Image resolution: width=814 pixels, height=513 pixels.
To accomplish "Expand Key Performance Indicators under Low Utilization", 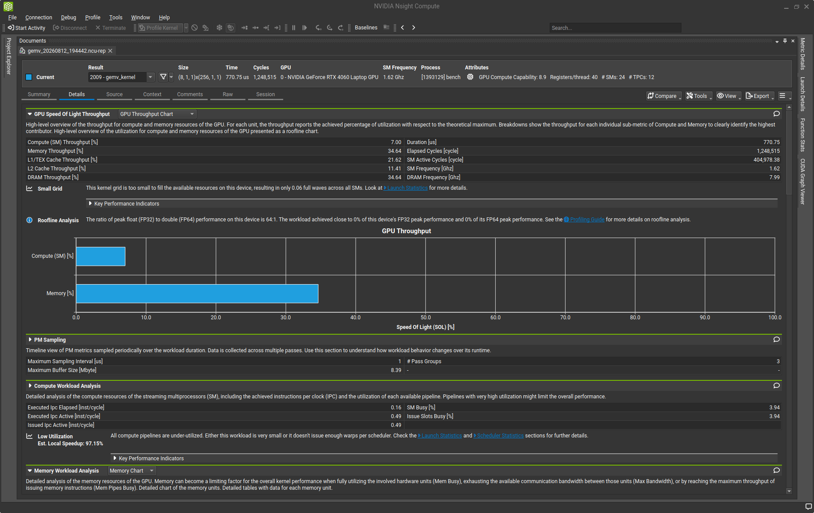I will coord(115,458).
